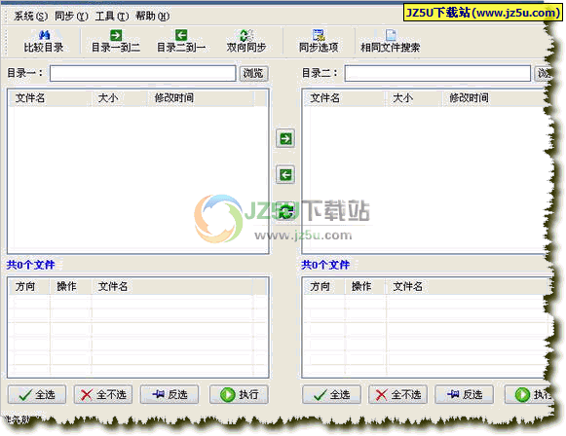Click 文件名 column header in lower left list
Viewport: 566px width, 436px height.
click(x=172, y=287)
